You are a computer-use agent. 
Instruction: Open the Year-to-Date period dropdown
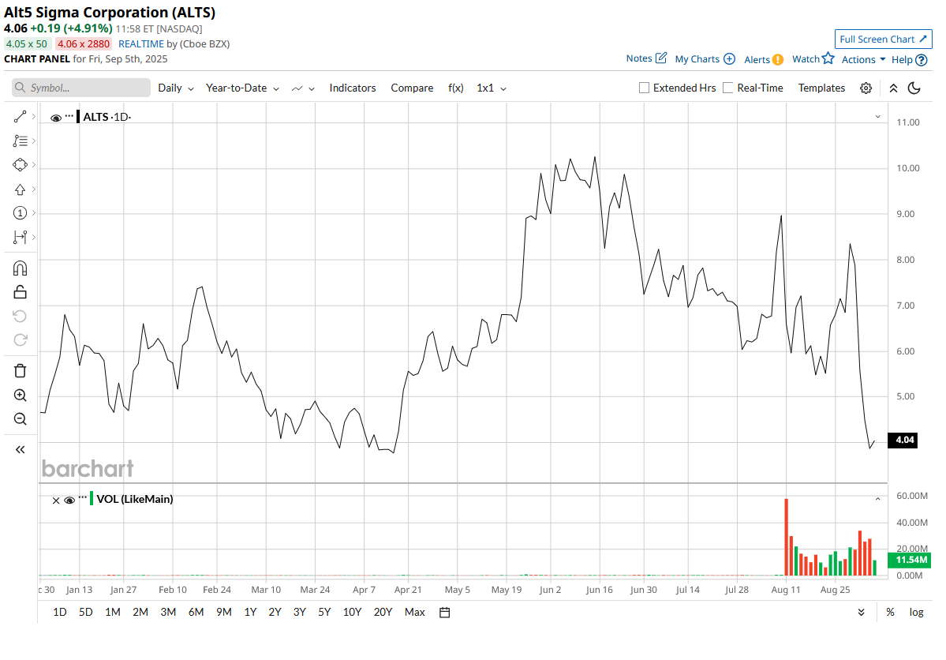[x=242, y=88]
